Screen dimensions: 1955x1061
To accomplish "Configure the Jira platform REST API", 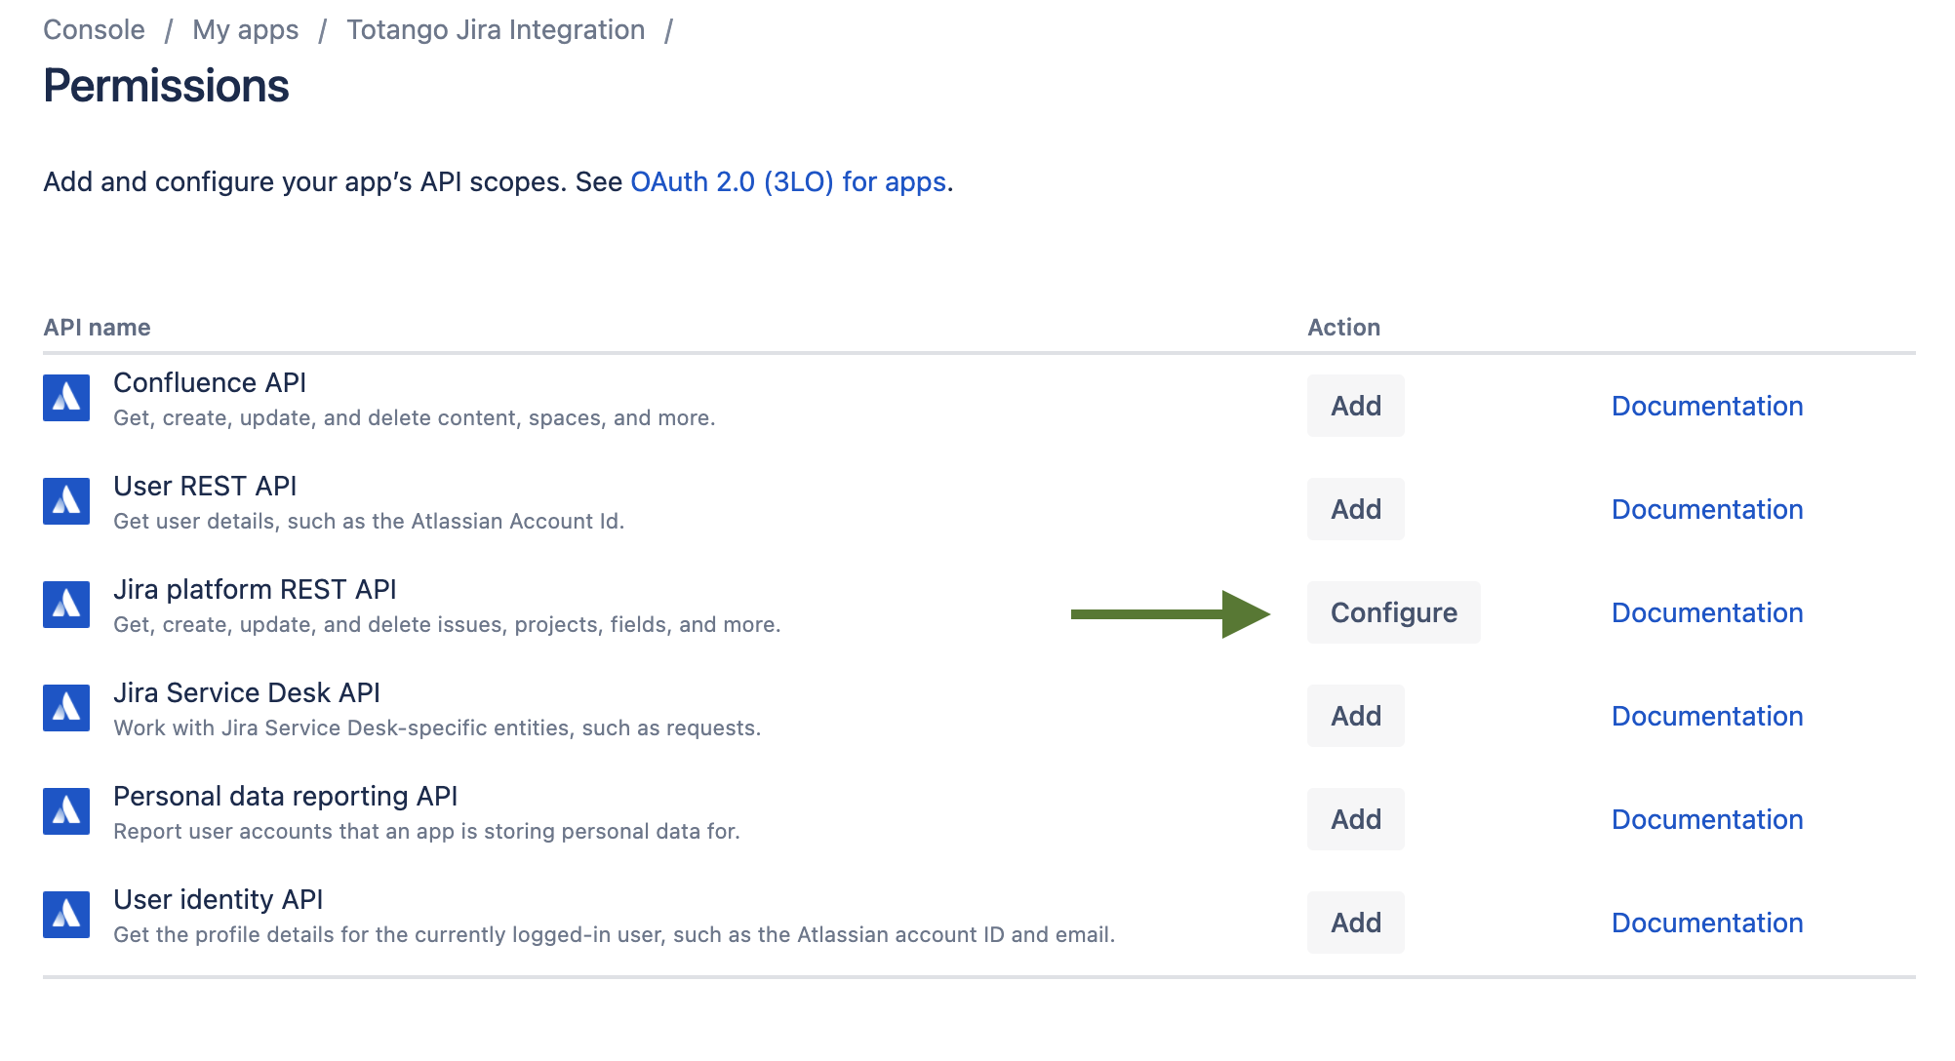I will pos(1394,612).
